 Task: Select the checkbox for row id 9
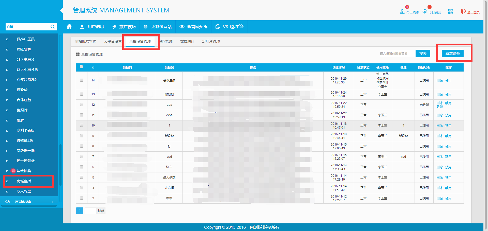[82, 136]
